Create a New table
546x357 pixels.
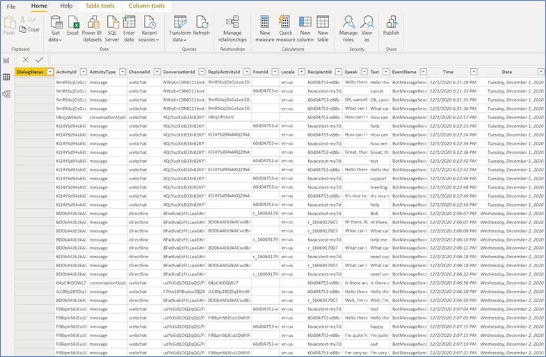tap(323, 22)
